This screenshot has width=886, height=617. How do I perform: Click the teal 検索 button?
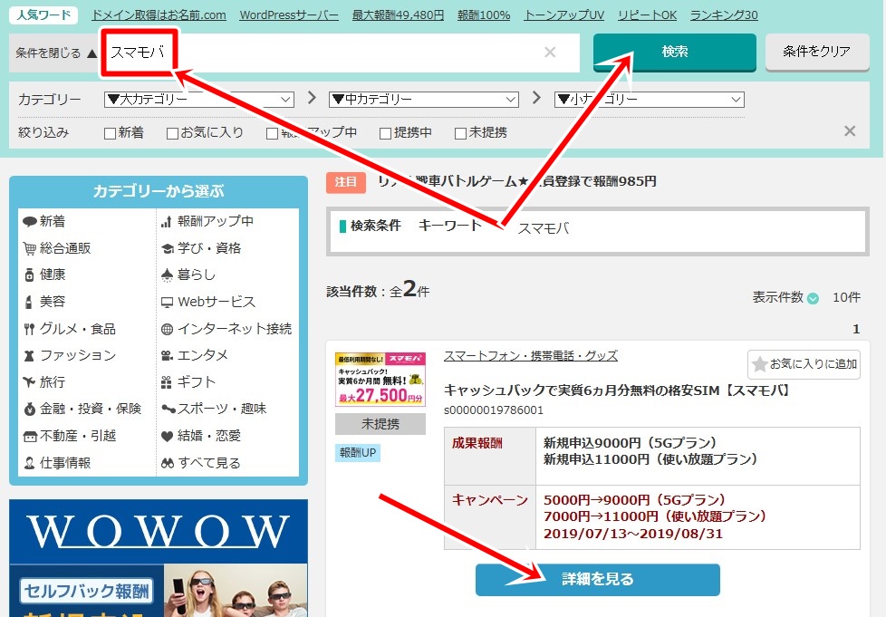tap(675, 52)
